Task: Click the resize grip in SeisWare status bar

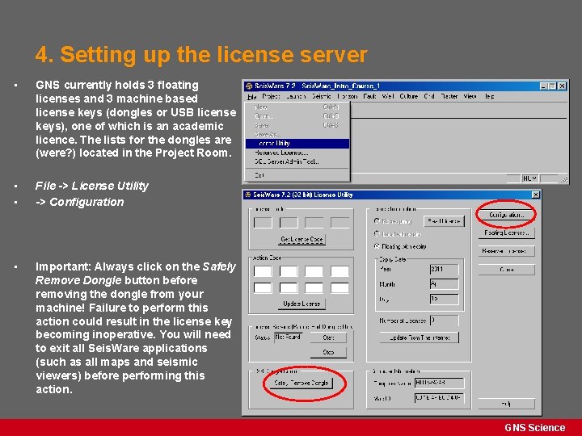Action: click(564, 179)
